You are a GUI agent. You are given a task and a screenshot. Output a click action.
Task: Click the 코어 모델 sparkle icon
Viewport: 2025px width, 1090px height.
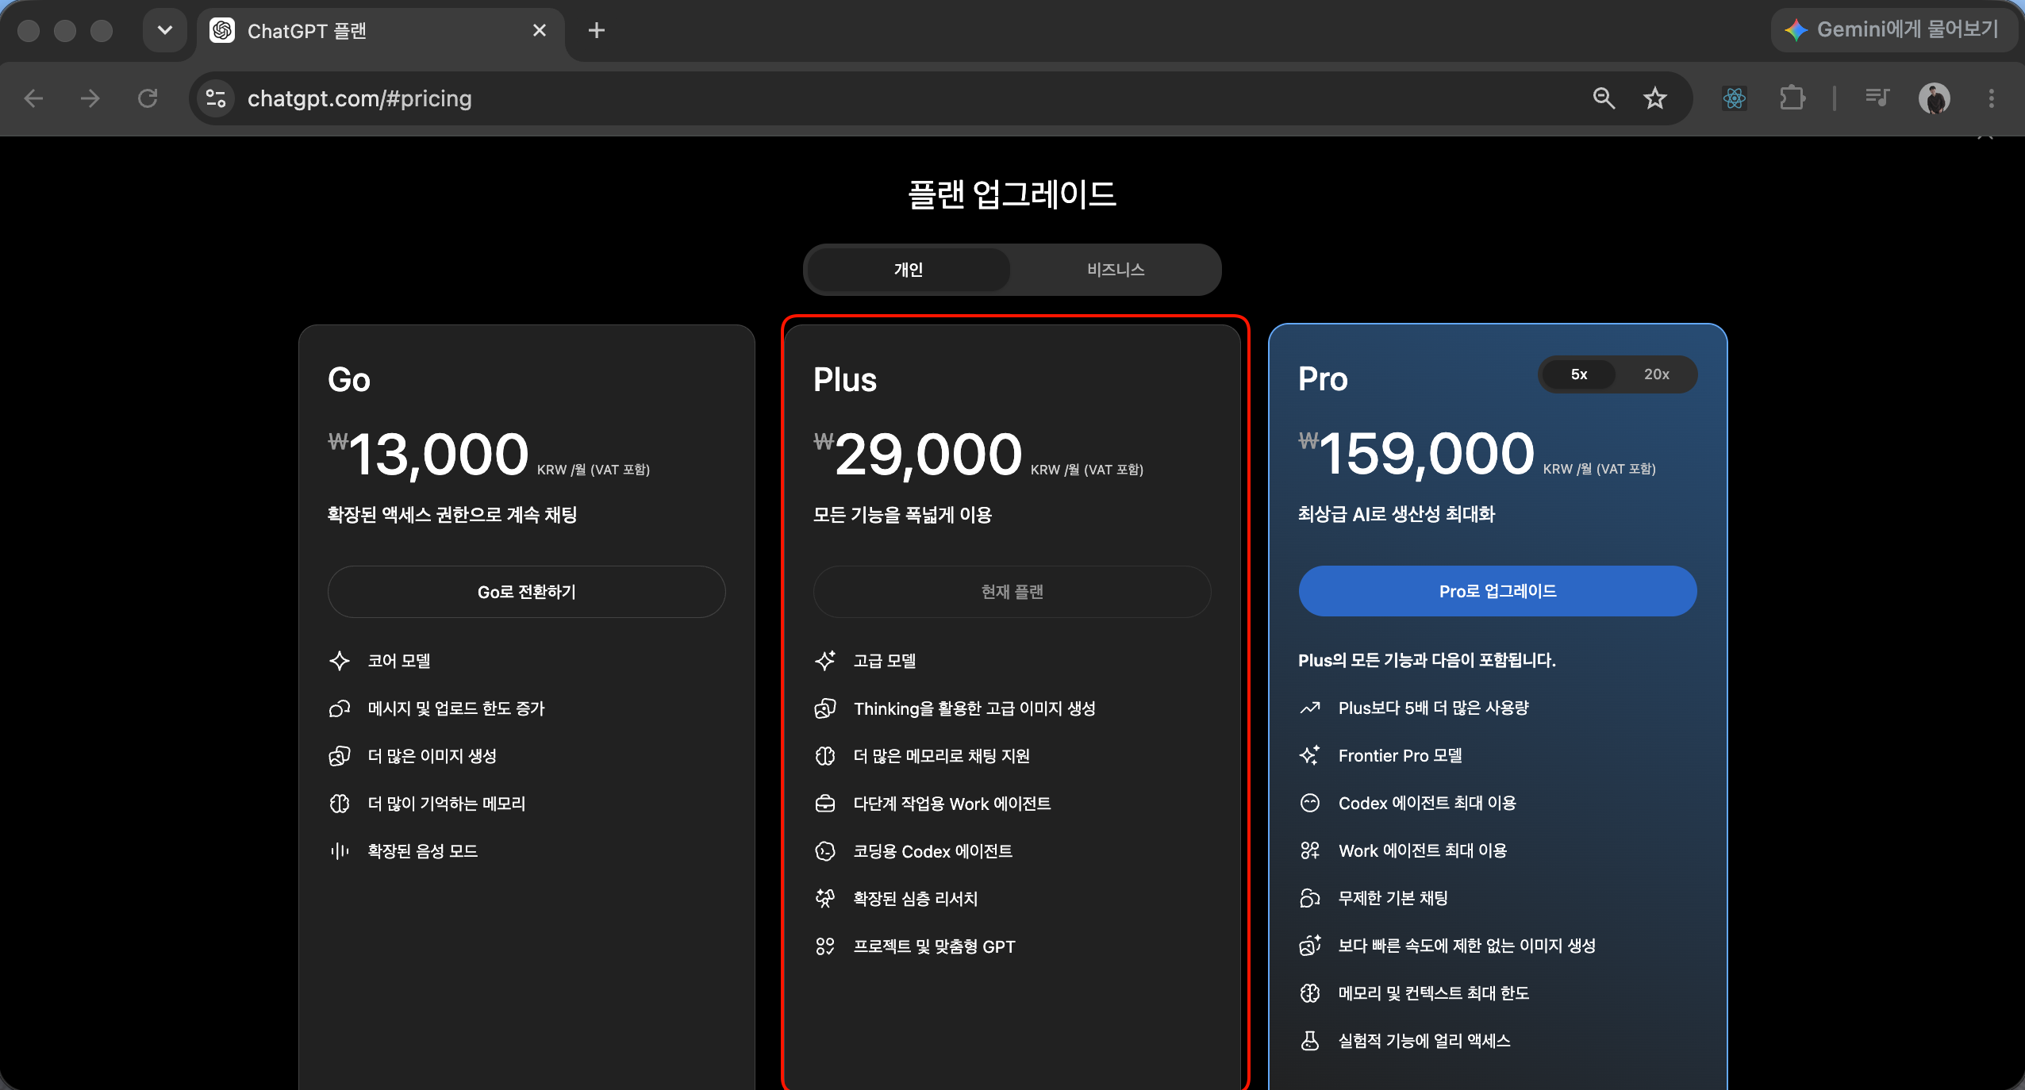click(340, 661)
